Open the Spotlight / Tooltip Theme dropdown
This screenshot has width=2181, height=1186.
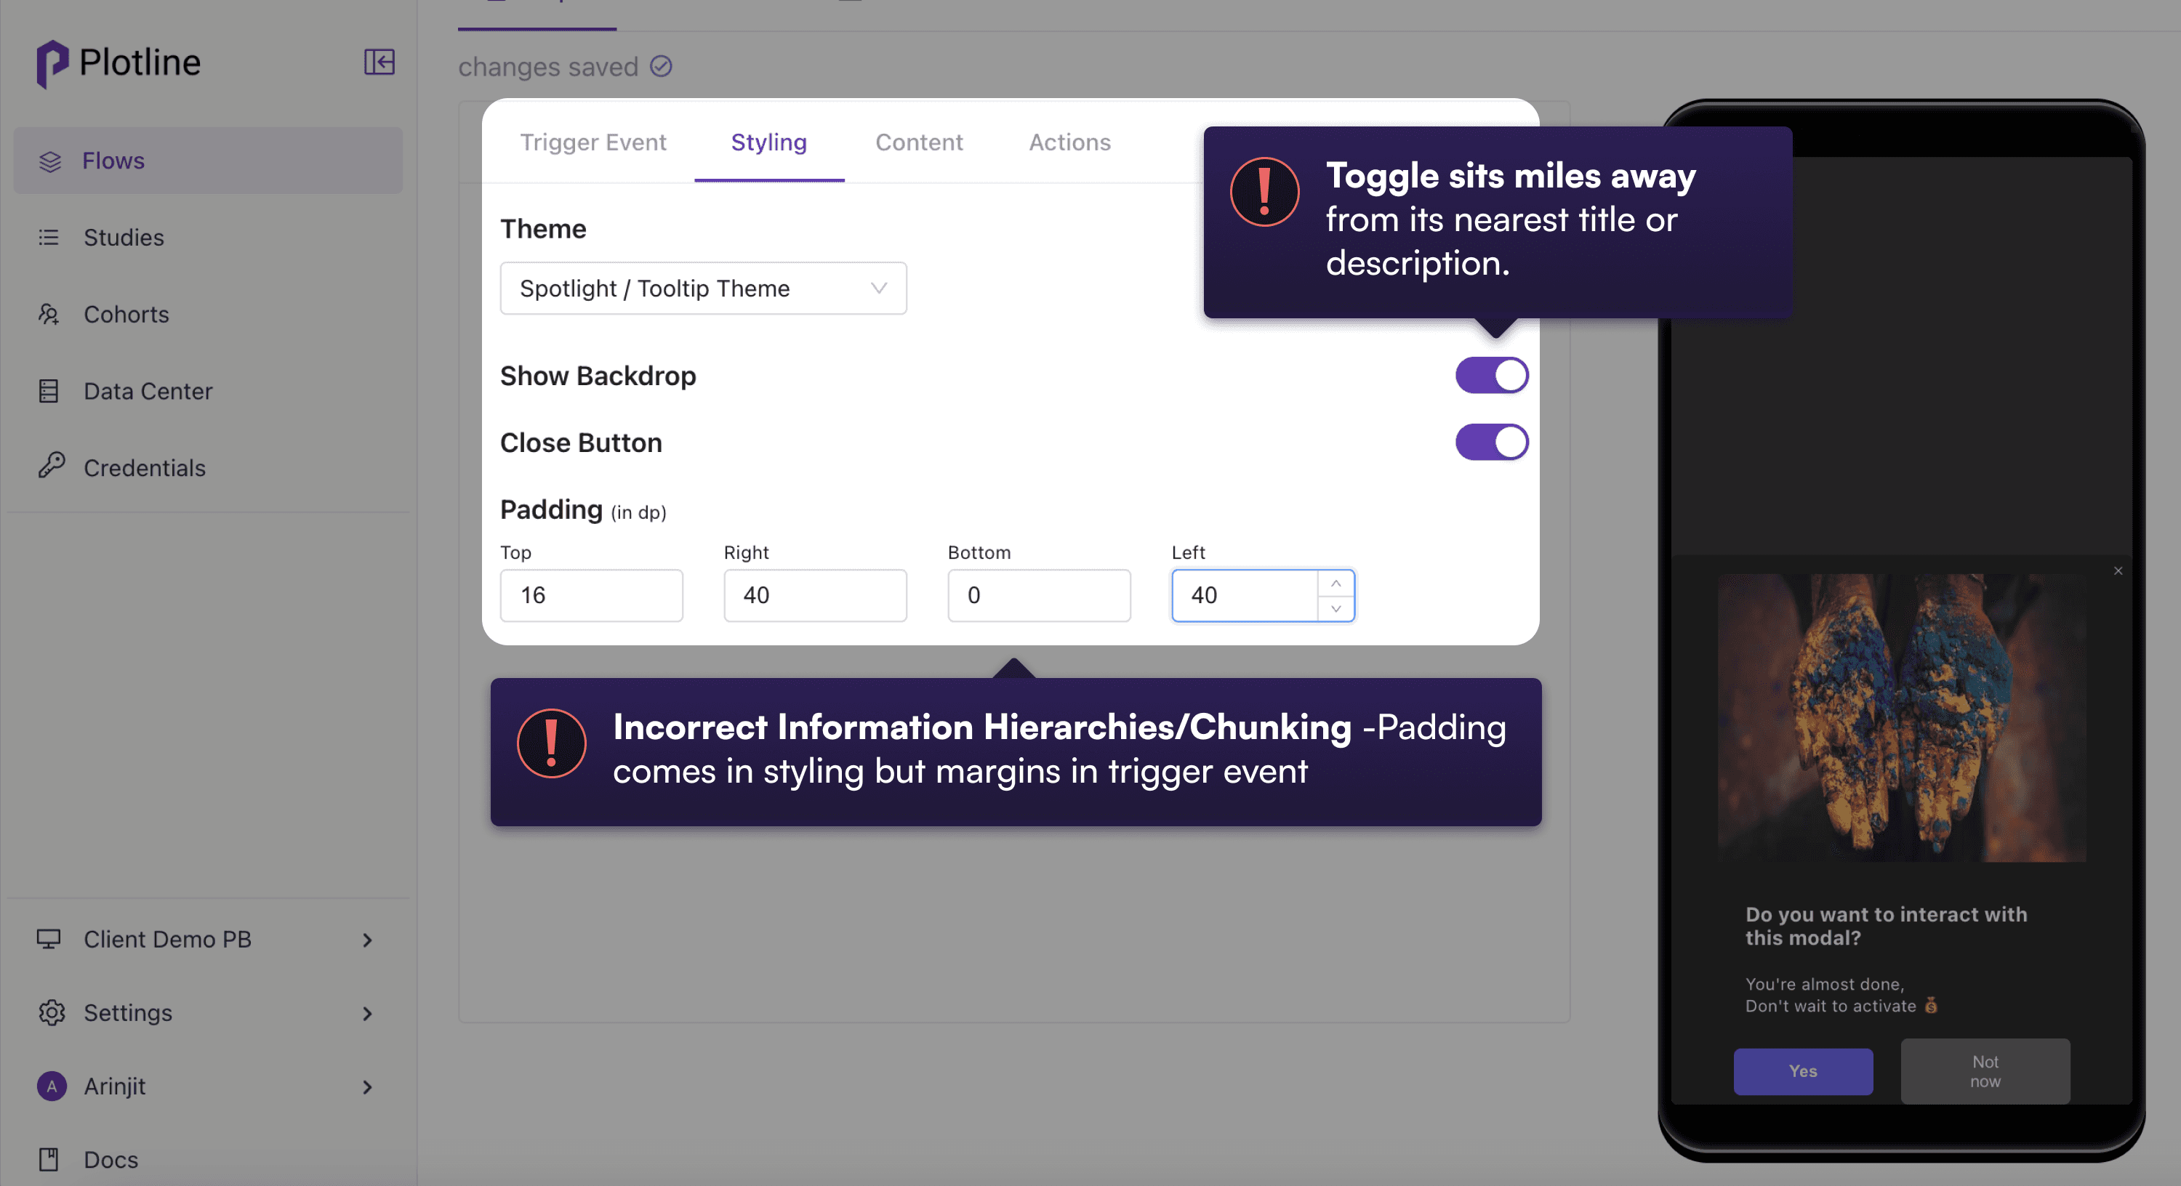pyautogui.click(x=703, y=289)
